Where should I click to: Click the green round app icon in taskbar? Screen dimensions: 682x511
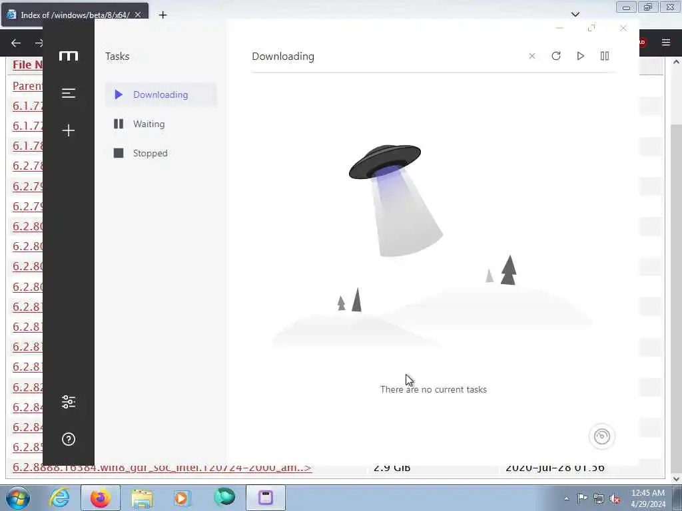(x=224, y=498)
